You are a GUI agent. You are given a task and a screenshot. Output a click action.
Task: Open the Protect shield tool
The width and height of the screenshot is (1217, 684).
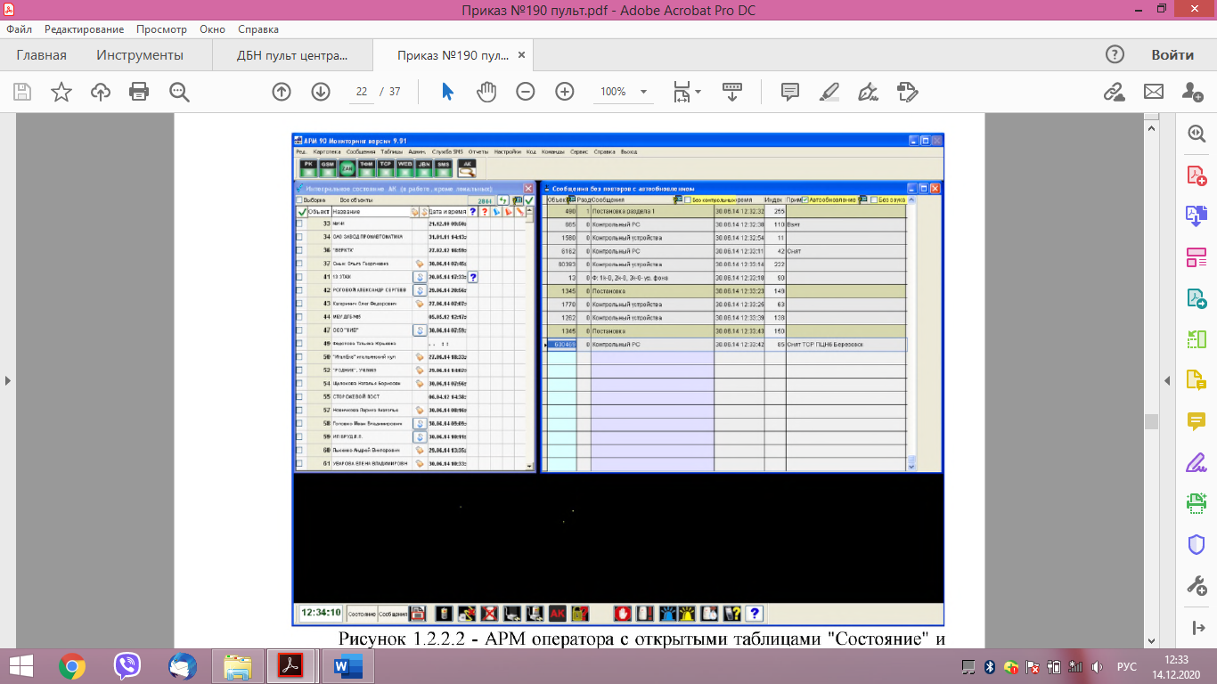[x=1197, y=544]
